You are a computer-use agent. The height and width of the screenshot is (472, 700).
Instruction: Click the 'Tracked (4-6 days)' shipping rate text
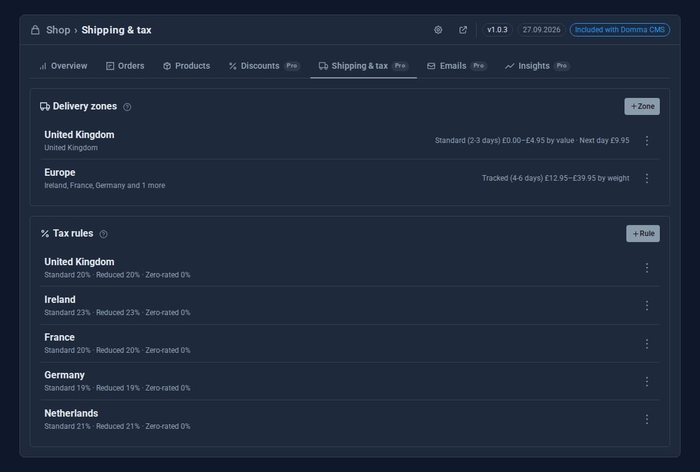pos(556,178)
